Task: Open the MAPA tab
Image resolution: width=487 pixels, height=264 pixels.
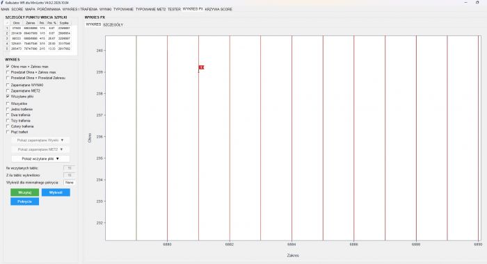Action: pos(30,9)
